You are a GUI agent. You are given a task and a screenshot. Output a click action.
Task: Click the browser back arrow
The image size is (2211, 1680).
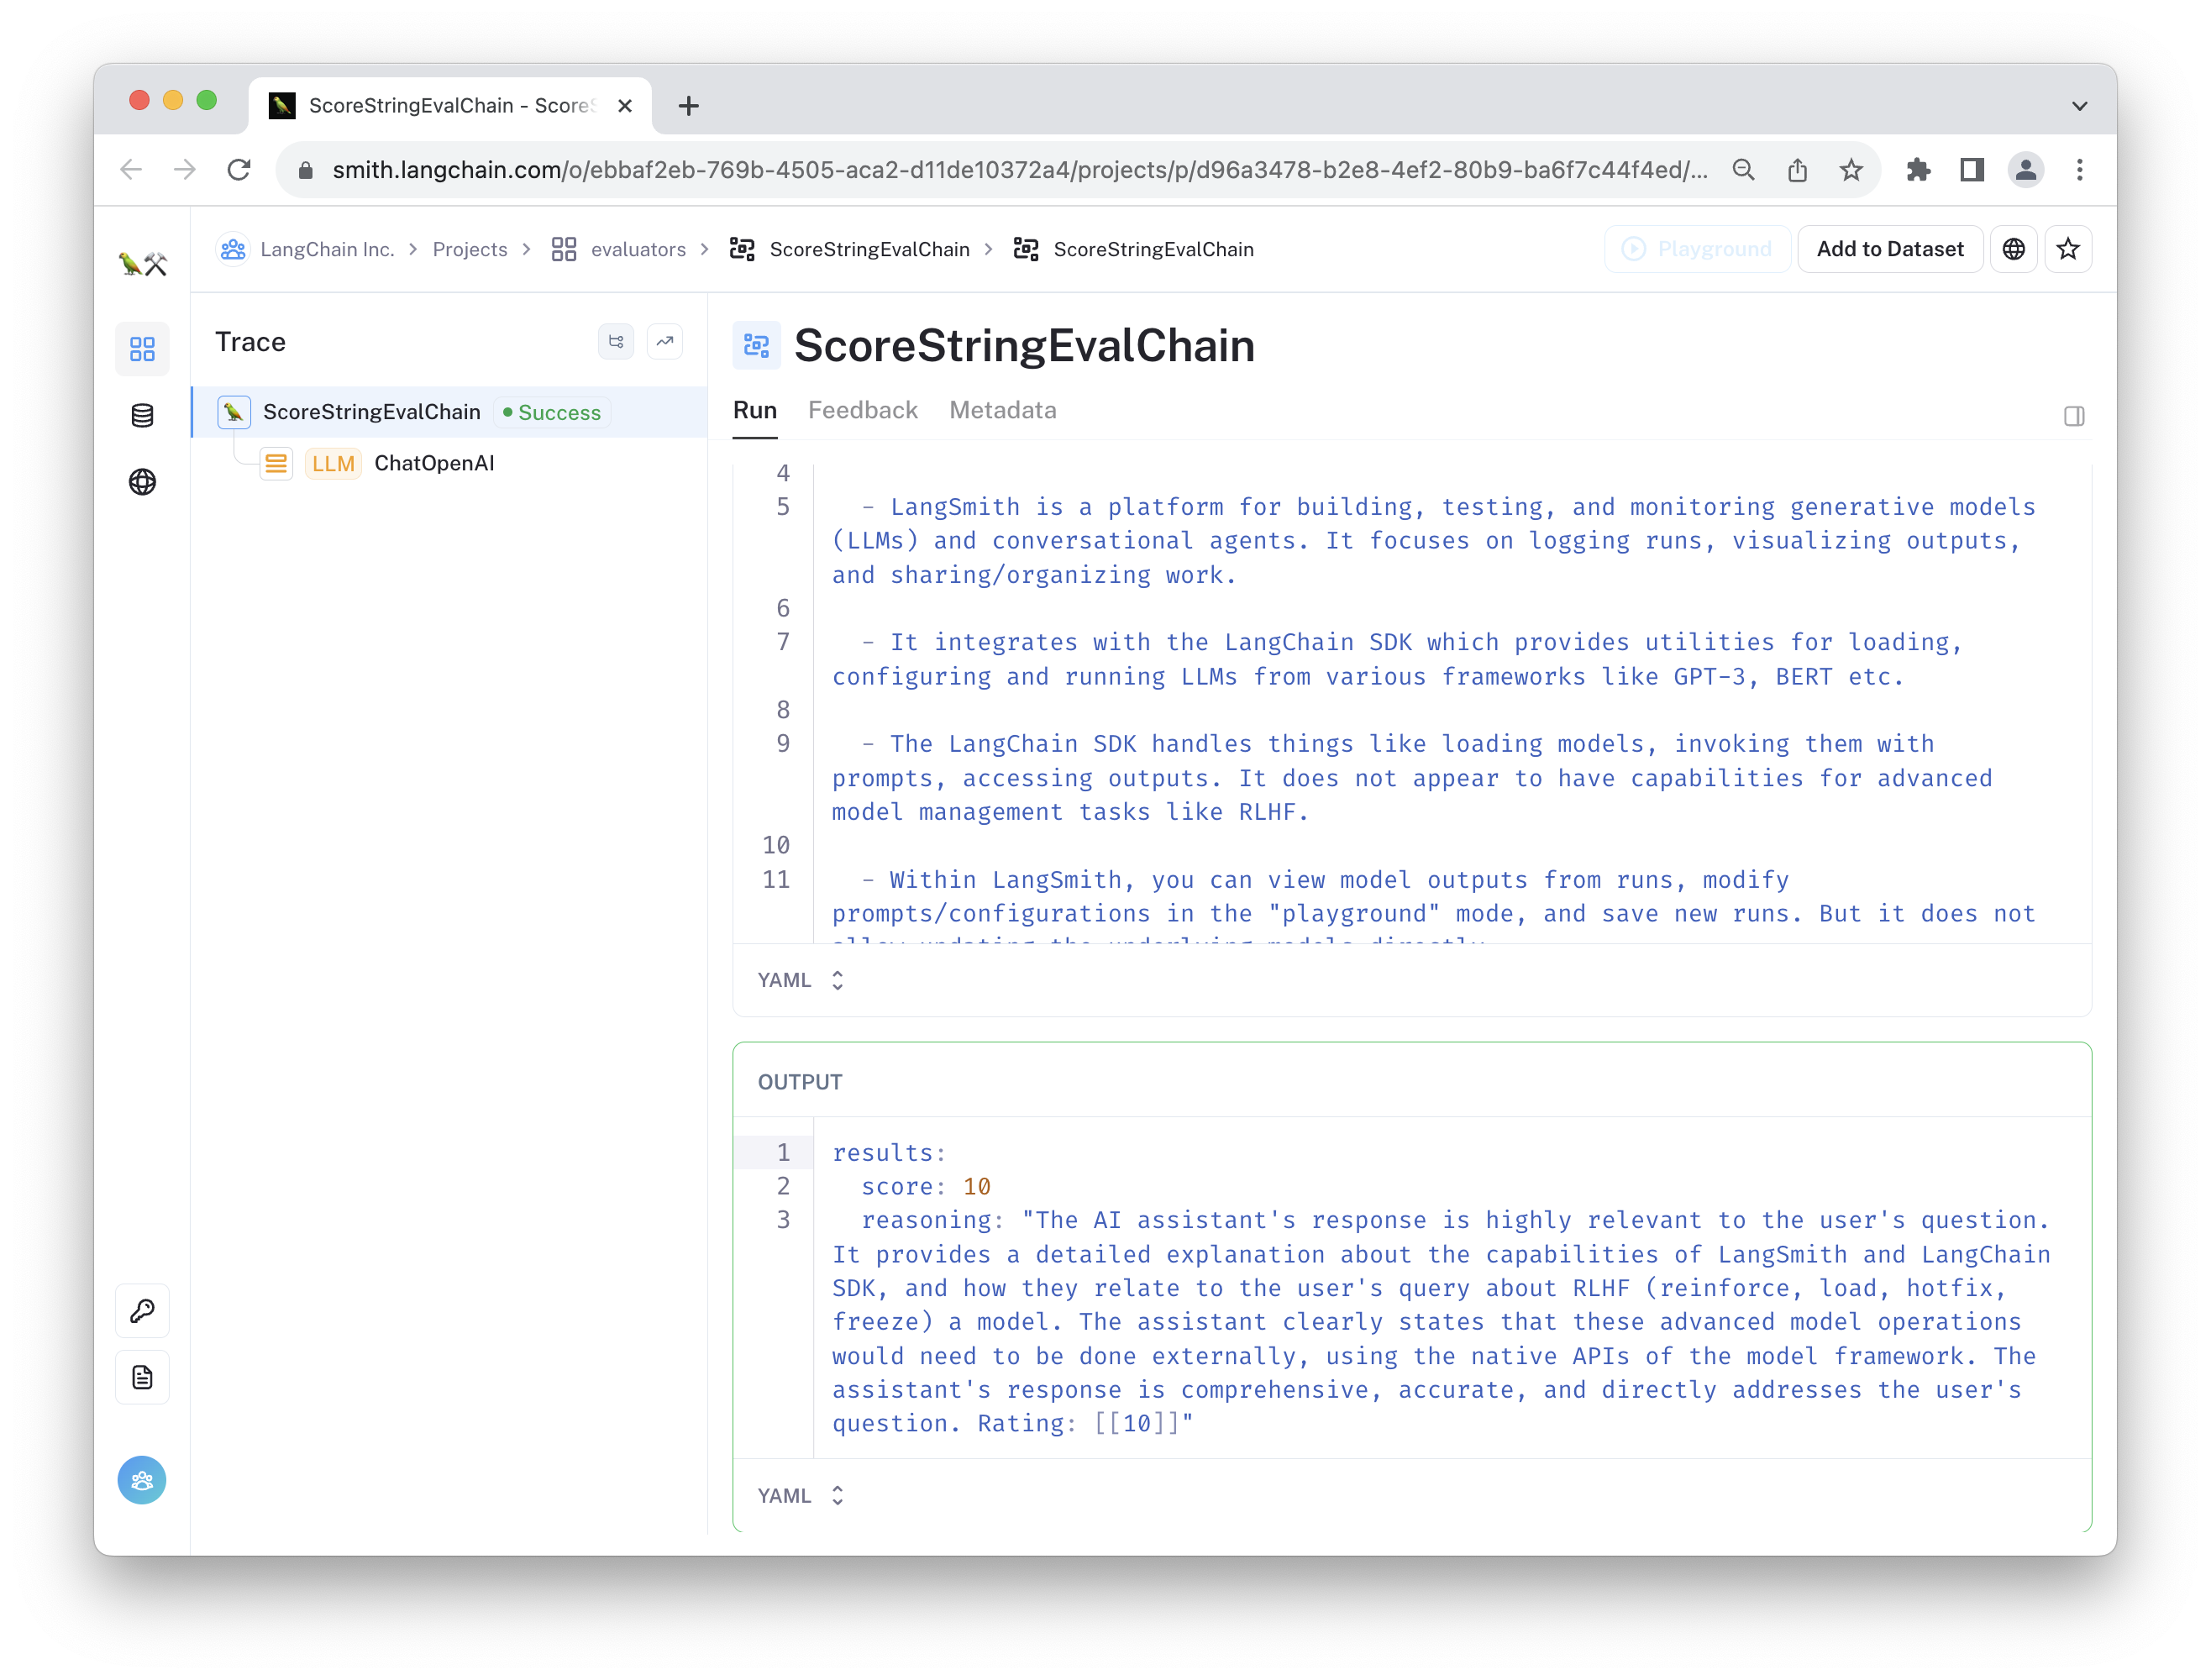point(131,170)
